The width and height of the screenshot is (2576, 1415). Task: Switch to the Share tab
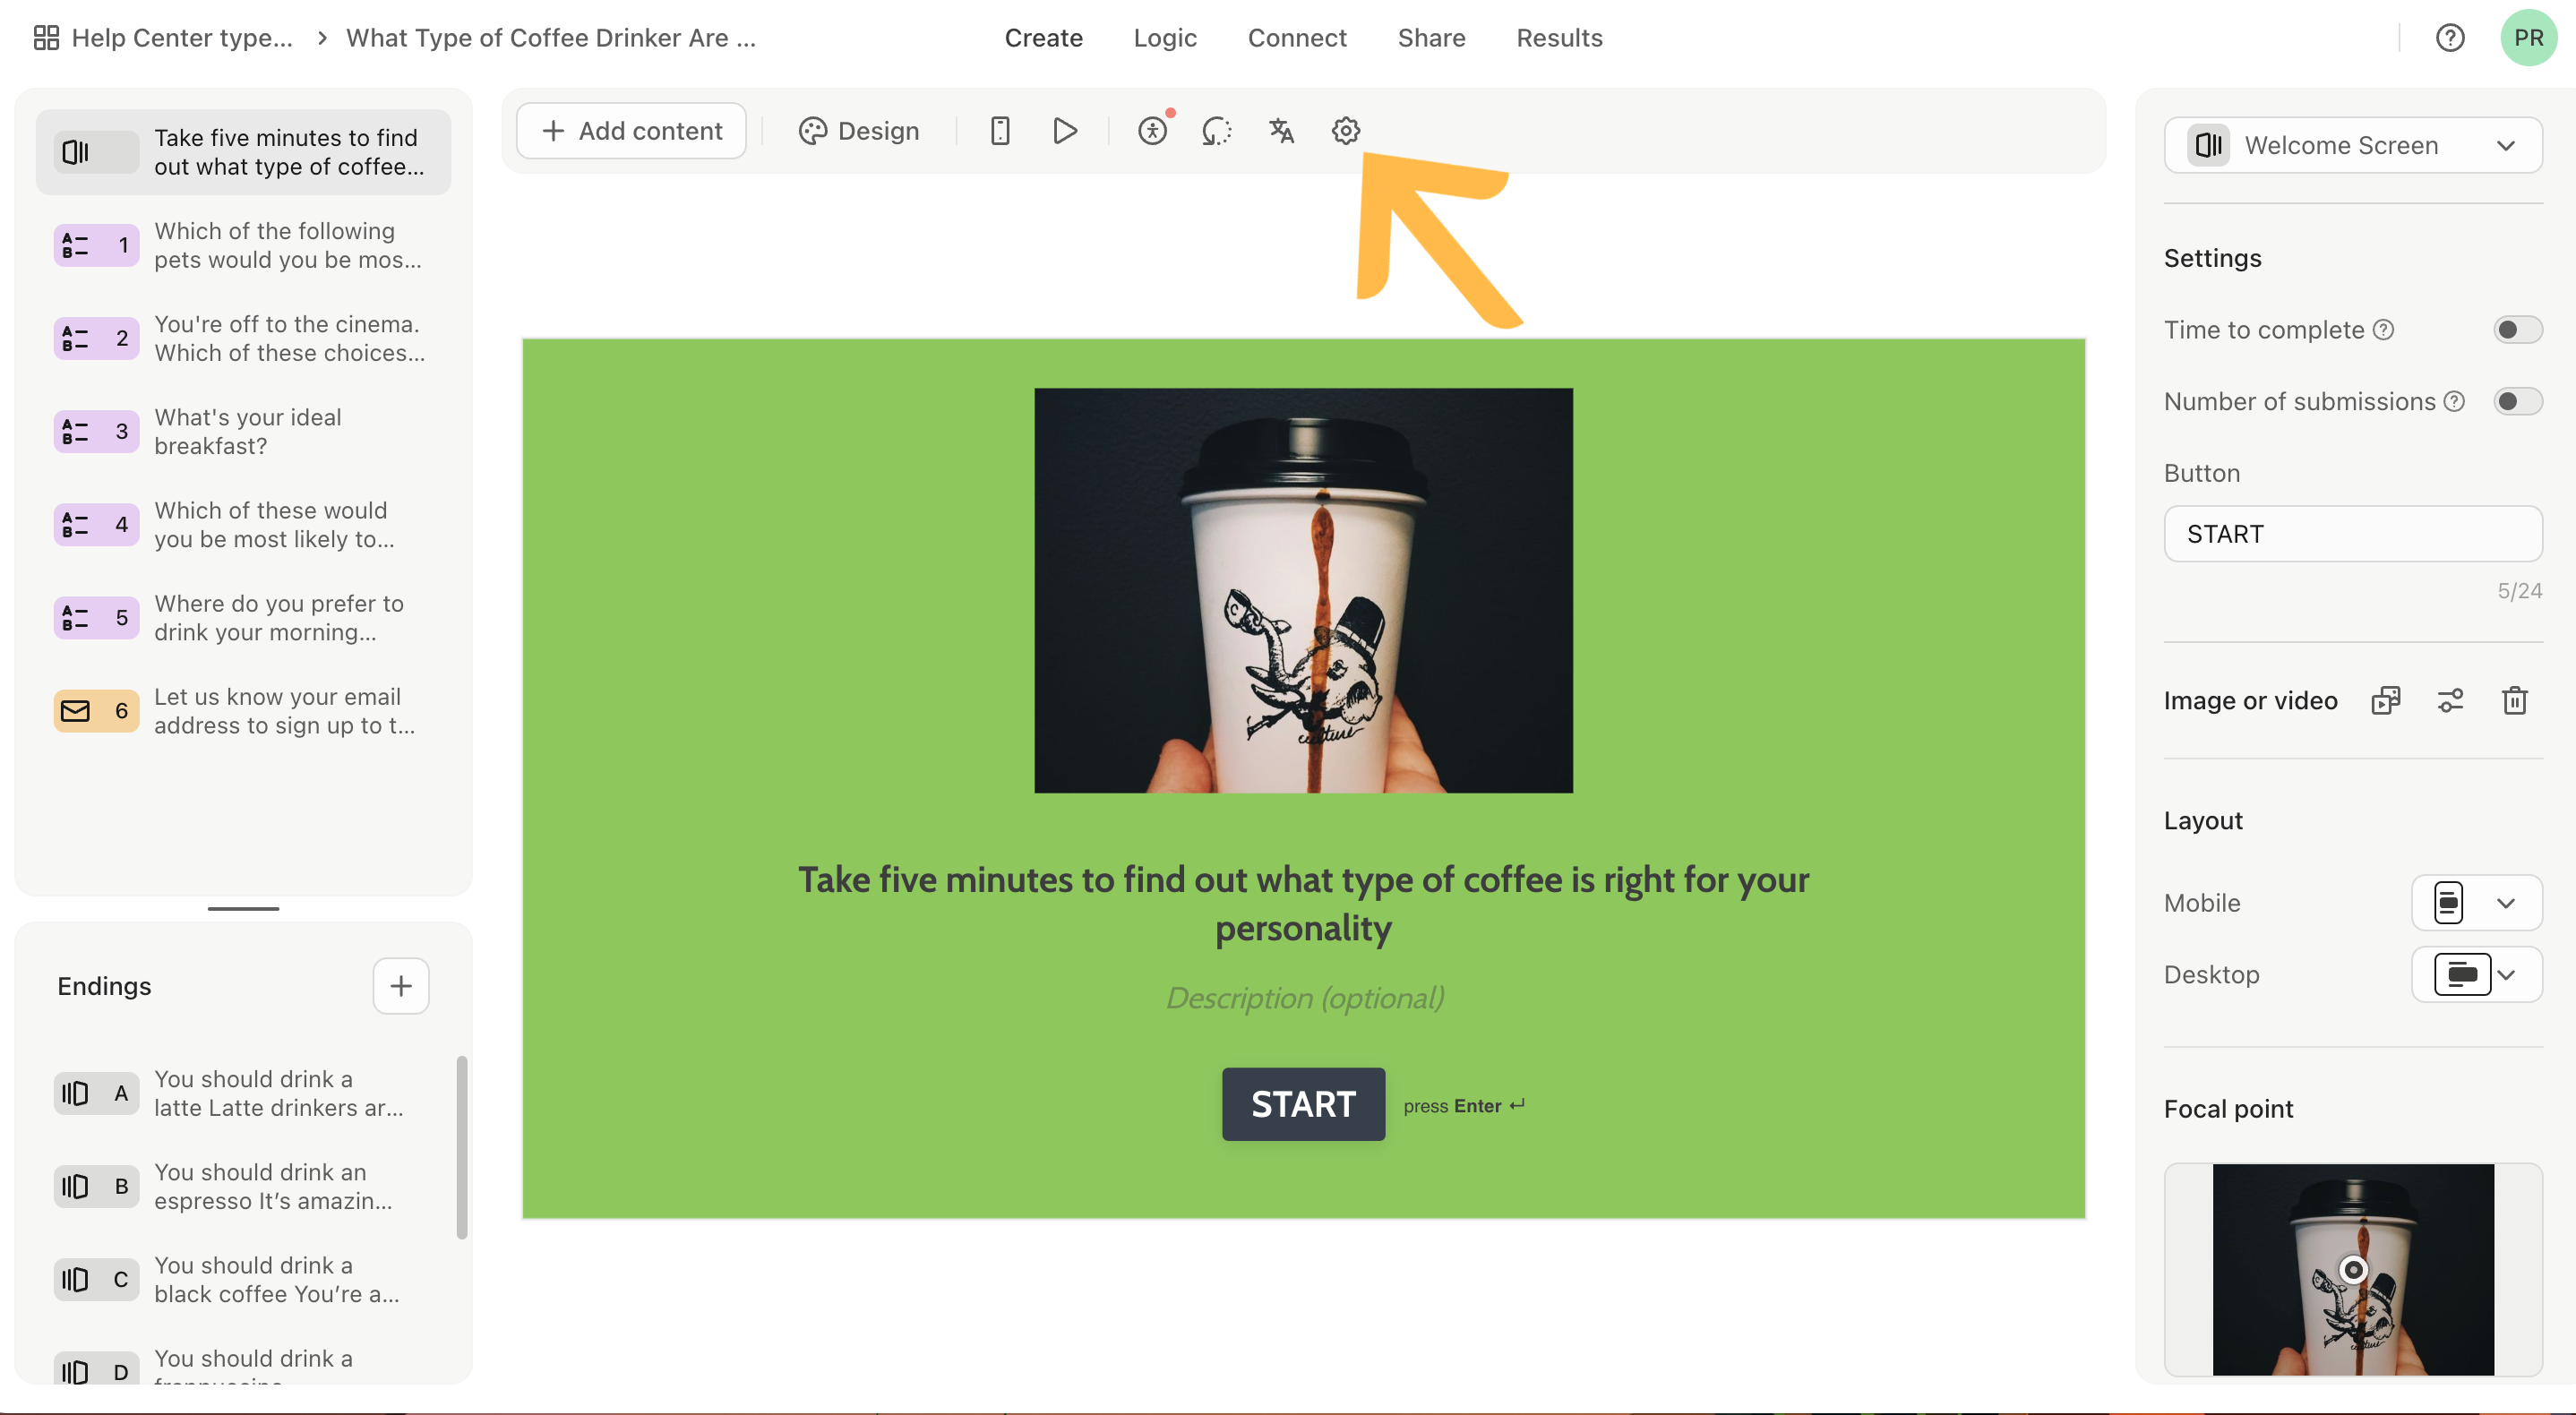click(1431, 38)
